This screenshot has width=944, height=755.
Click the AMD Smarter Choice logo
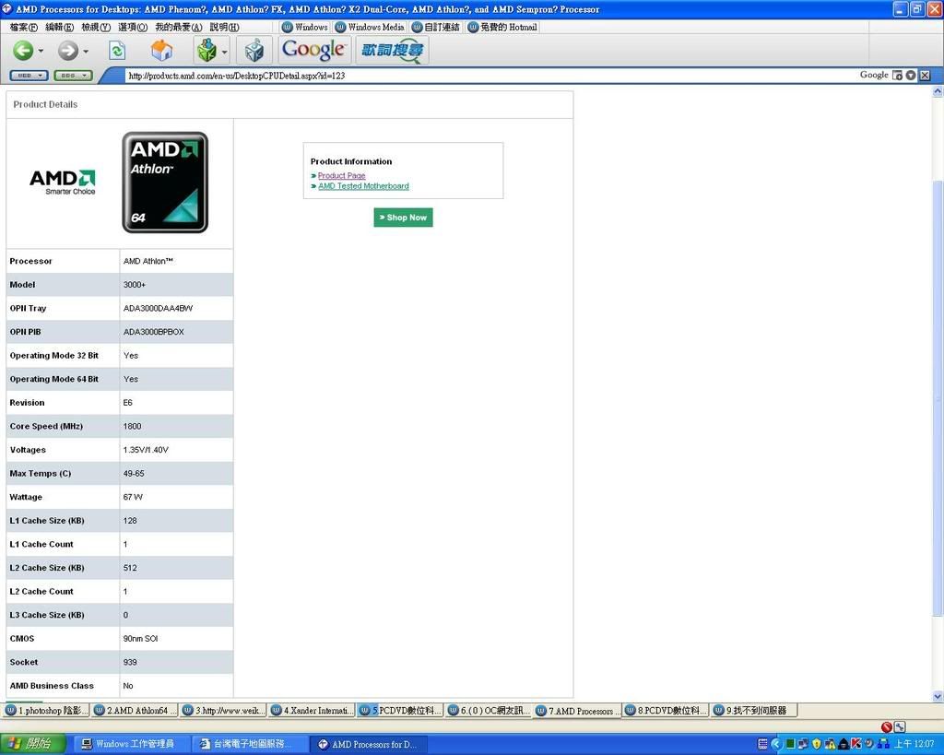(x=63, y=182)
